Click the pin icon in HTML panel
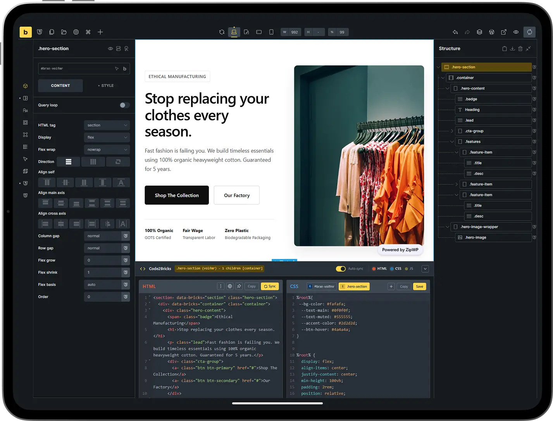The image size is (553, 421). coord(239,286)
